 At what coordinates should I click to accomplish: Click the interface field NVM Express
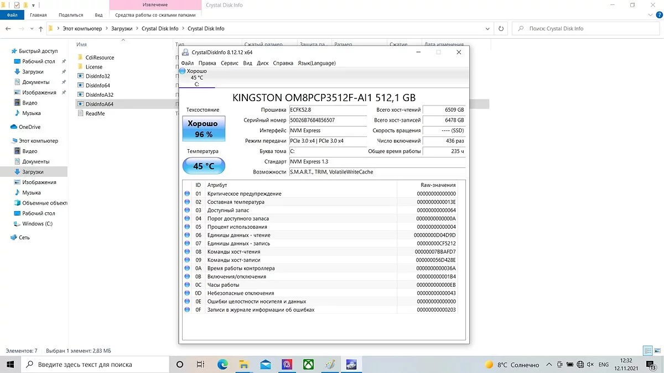pyautogui.click(x=328, y=131)
